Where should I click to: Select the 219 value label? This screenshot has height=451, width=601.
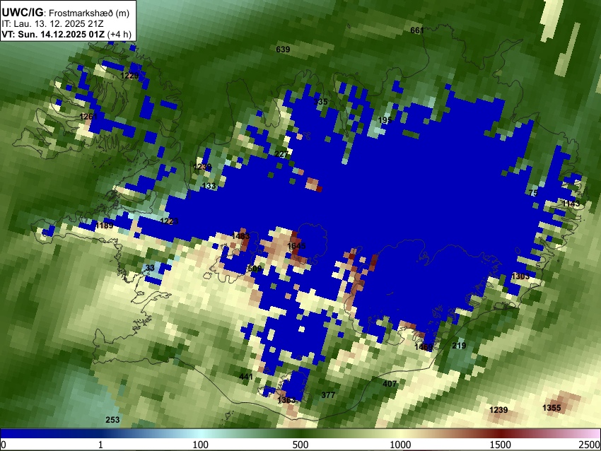point(459,346)
